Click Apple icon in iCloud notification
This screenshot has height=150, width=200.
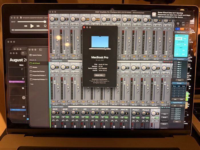coord(154,15)
